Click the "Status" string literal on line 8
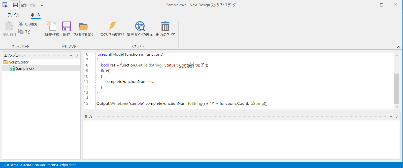 pos(170,65)
